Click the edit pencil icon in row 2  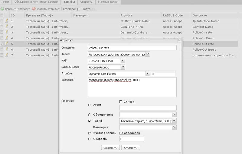point(6,27)
